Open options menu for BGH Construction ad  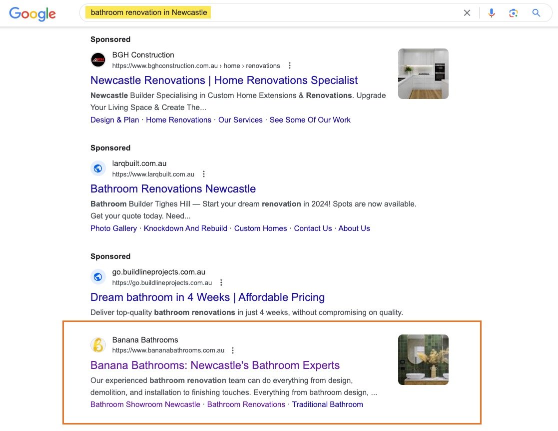coord(290,65)
